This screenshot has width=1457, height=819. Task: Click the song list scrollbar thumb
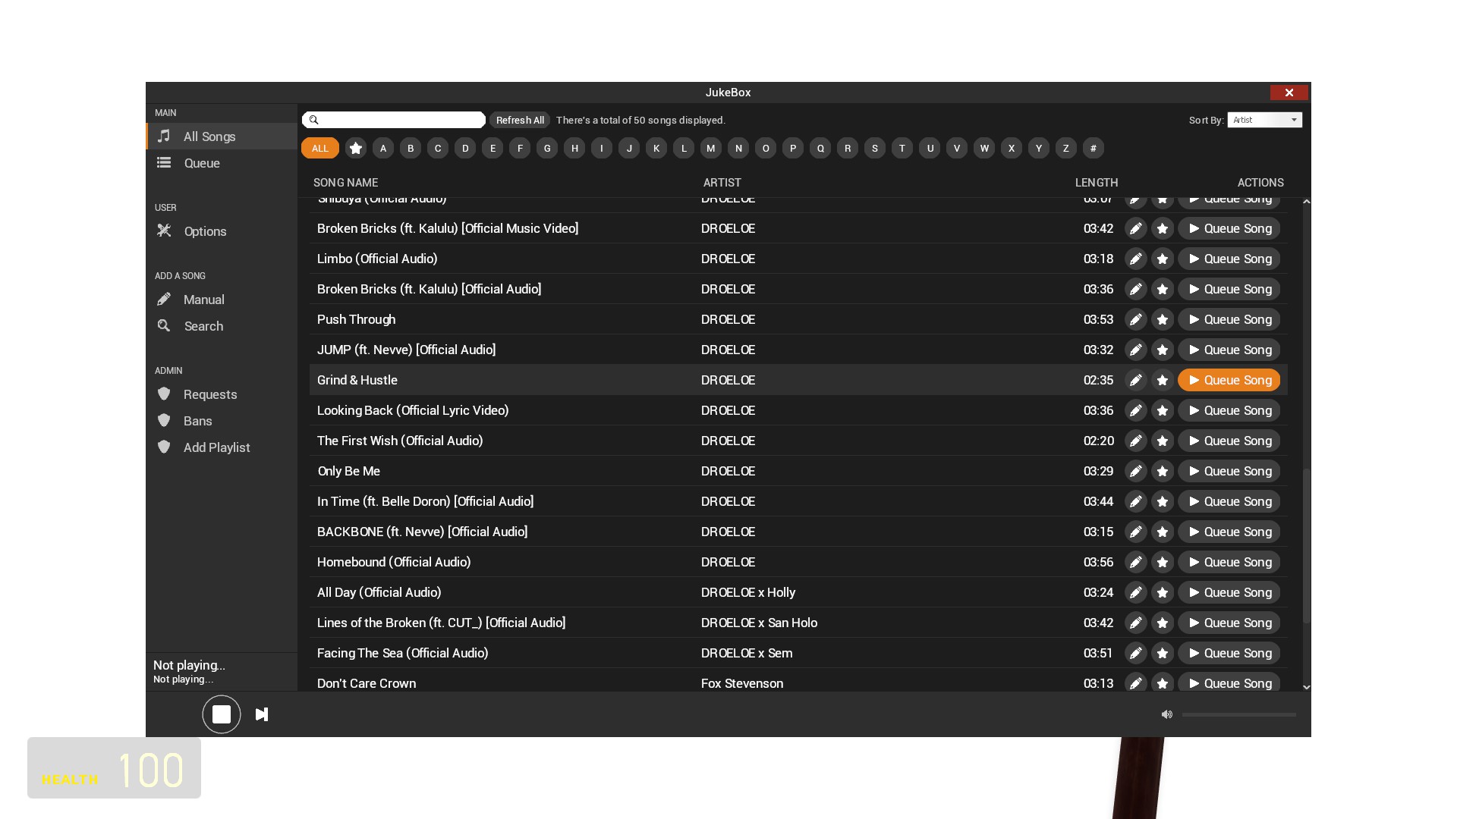[x=1307, y=546]
